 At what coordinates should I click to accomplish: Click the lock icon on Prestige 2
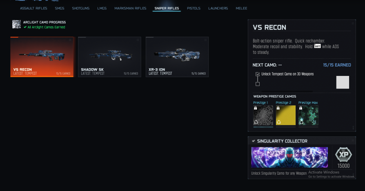(278, 108)
